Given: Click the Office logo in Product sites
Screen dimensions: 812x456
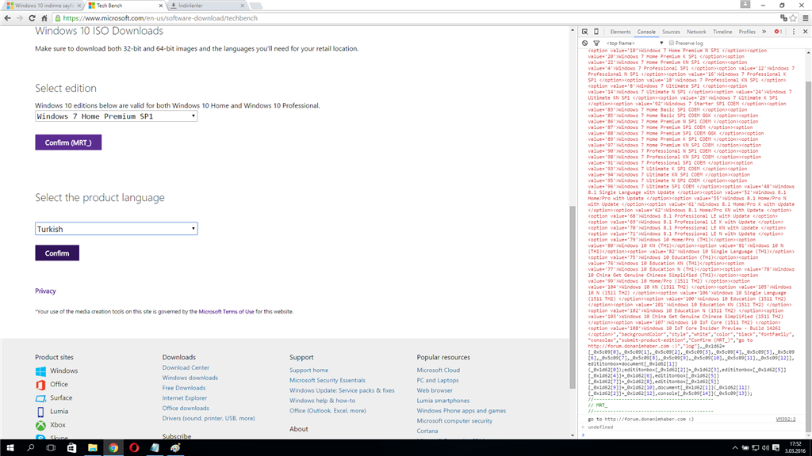Looking at the screenshot, I should coord(40,385).
